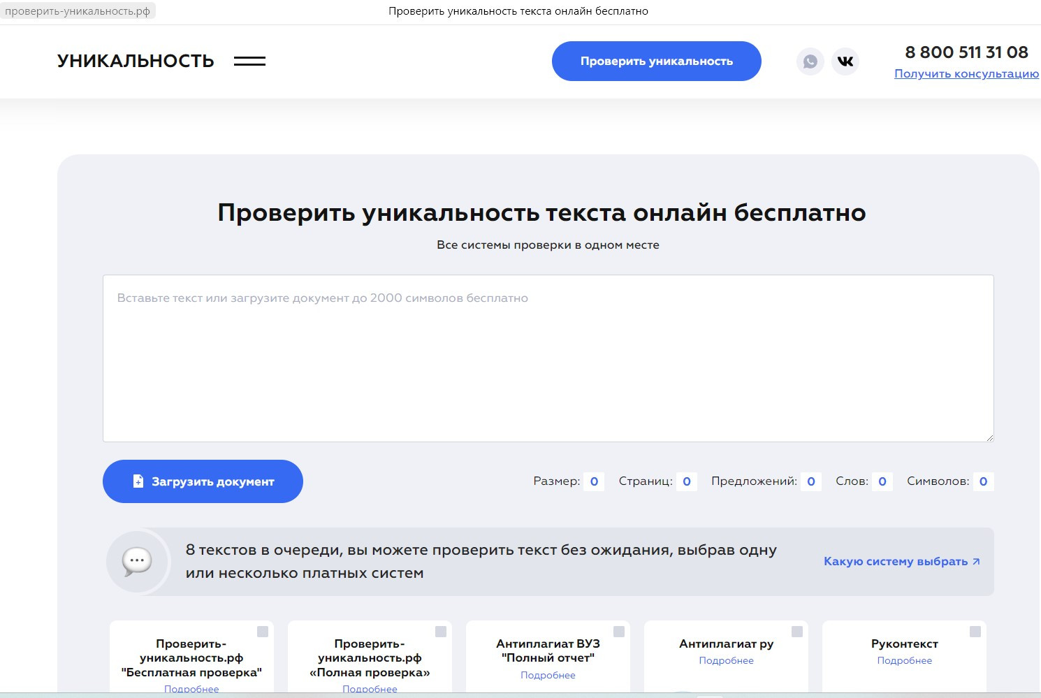The image size is (1041, 698).
Task: Click the Загрузить документ button
Action: pos(203,481)
